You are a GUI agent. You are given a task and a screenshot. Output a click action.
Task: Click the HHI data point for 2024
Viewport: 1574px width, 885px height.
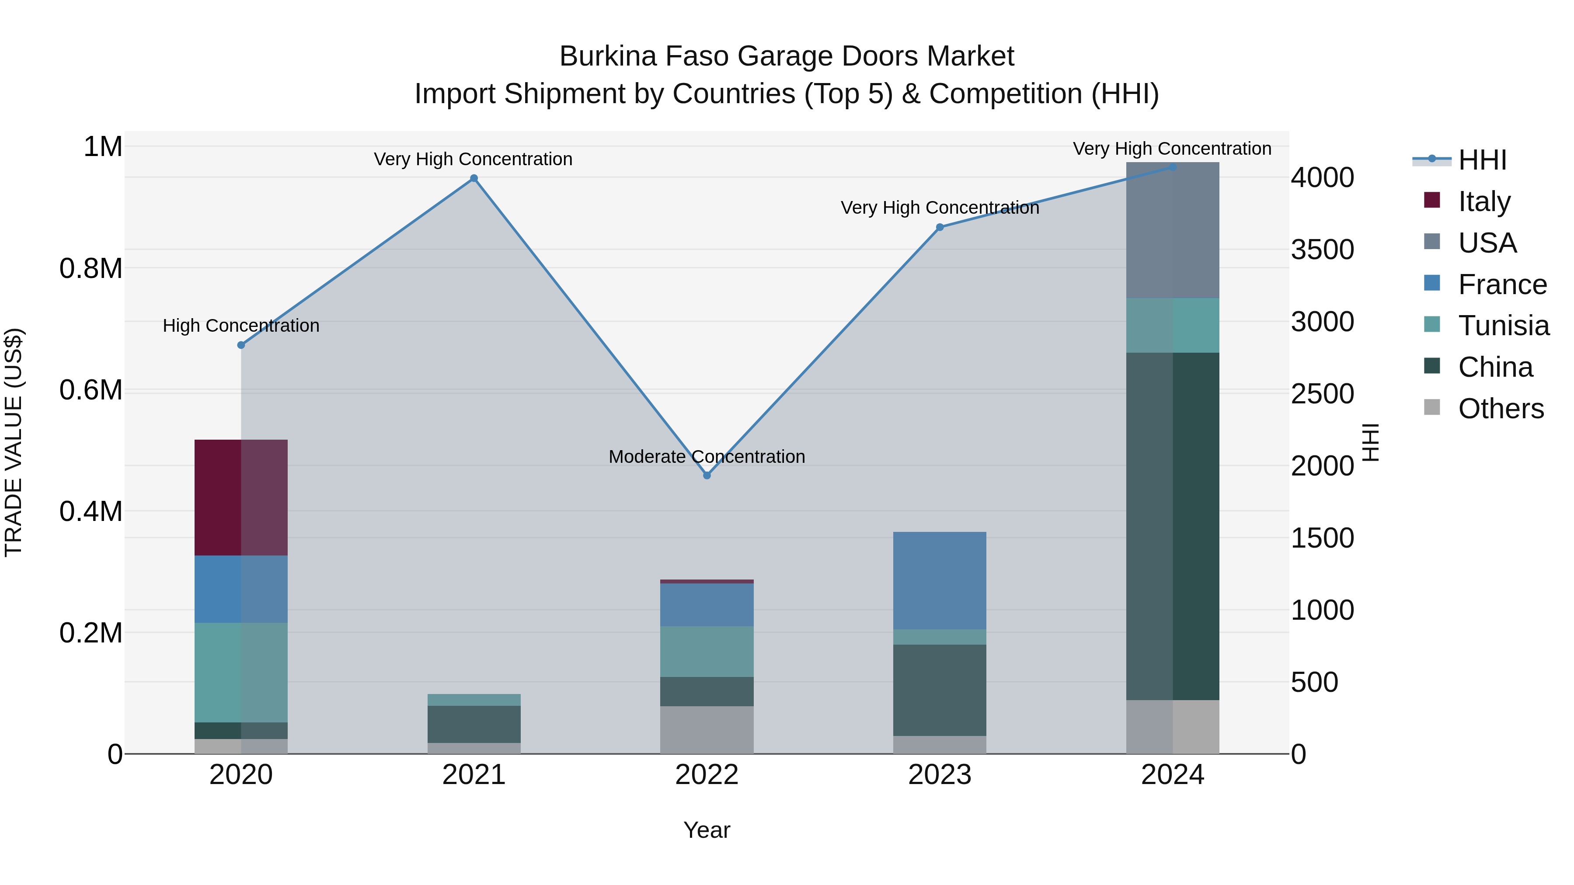point(1173,167)
